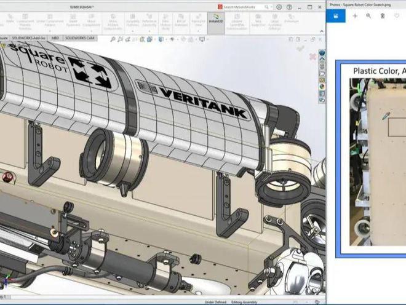Open the Hide/Show Items icon

172,39
